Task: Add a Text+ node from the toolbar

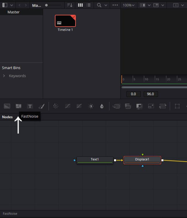Action: tap(30, 106)
